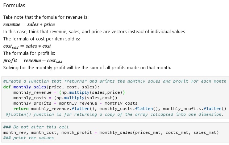Click the 'Solving for the monthly profit' sentence
The width and height of the screenshot is (229, 145).
pos(87,67)
